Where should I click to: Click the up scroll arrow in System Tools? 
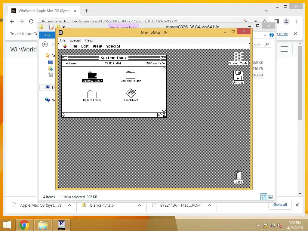tap(164, 69)
